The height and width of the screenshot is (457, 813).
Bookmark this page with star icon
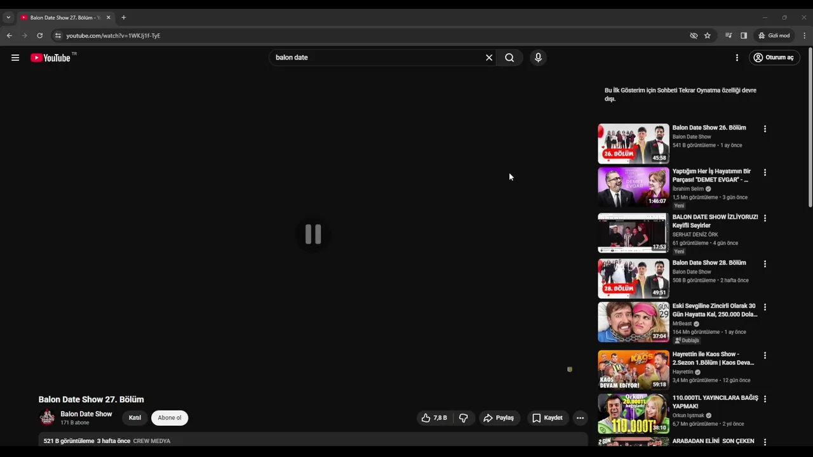click(708, 36)
